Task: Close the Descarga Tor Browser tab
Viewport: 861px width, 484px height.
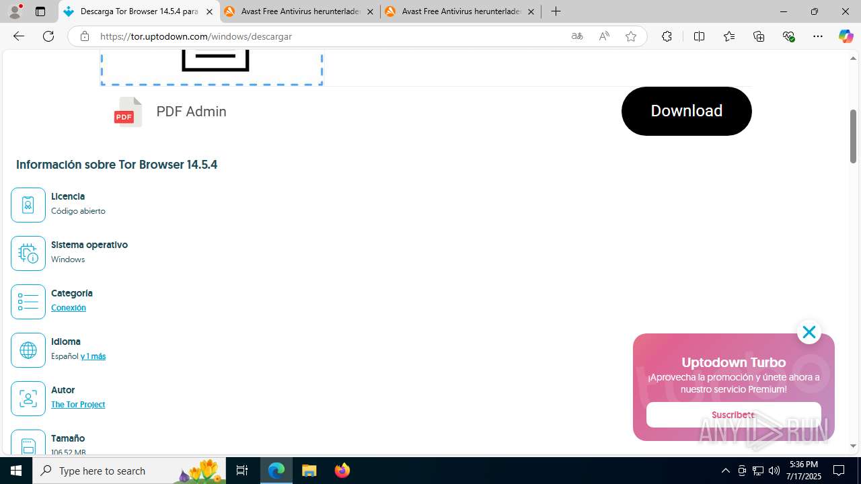Action: pos(209,11)
